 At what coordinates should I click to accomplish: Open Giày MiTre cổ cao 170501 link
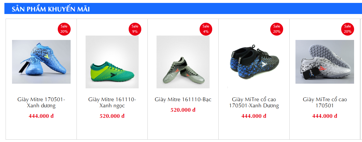325,103
